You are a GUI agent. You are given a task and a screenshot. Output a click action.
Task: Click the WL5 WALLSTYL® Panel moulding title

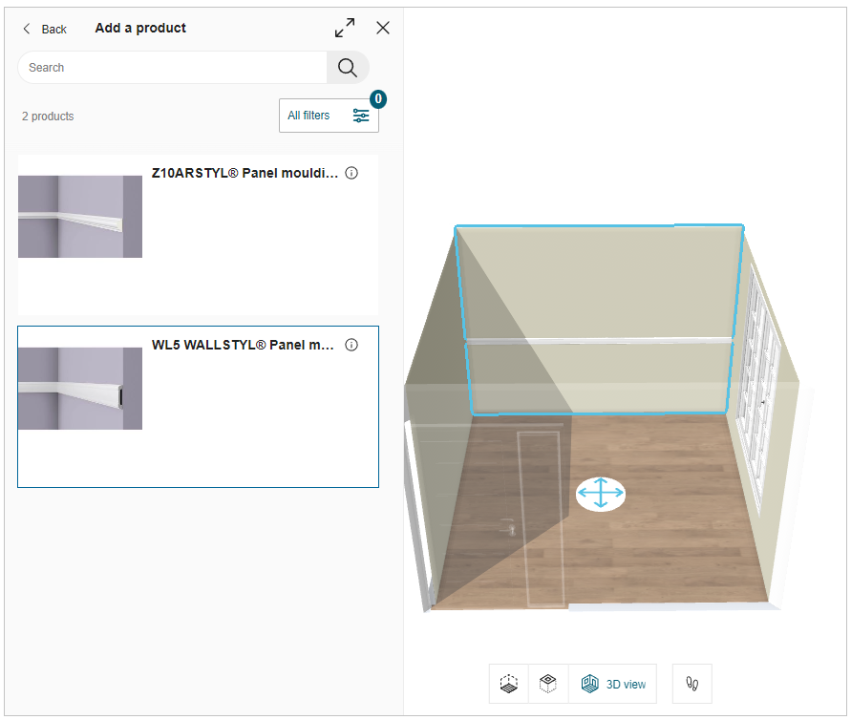pos(243,345)
